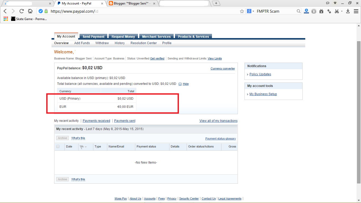Open Policy Updates notification
The height and width of the screenshot is (203, 361).
coord(260,74)
